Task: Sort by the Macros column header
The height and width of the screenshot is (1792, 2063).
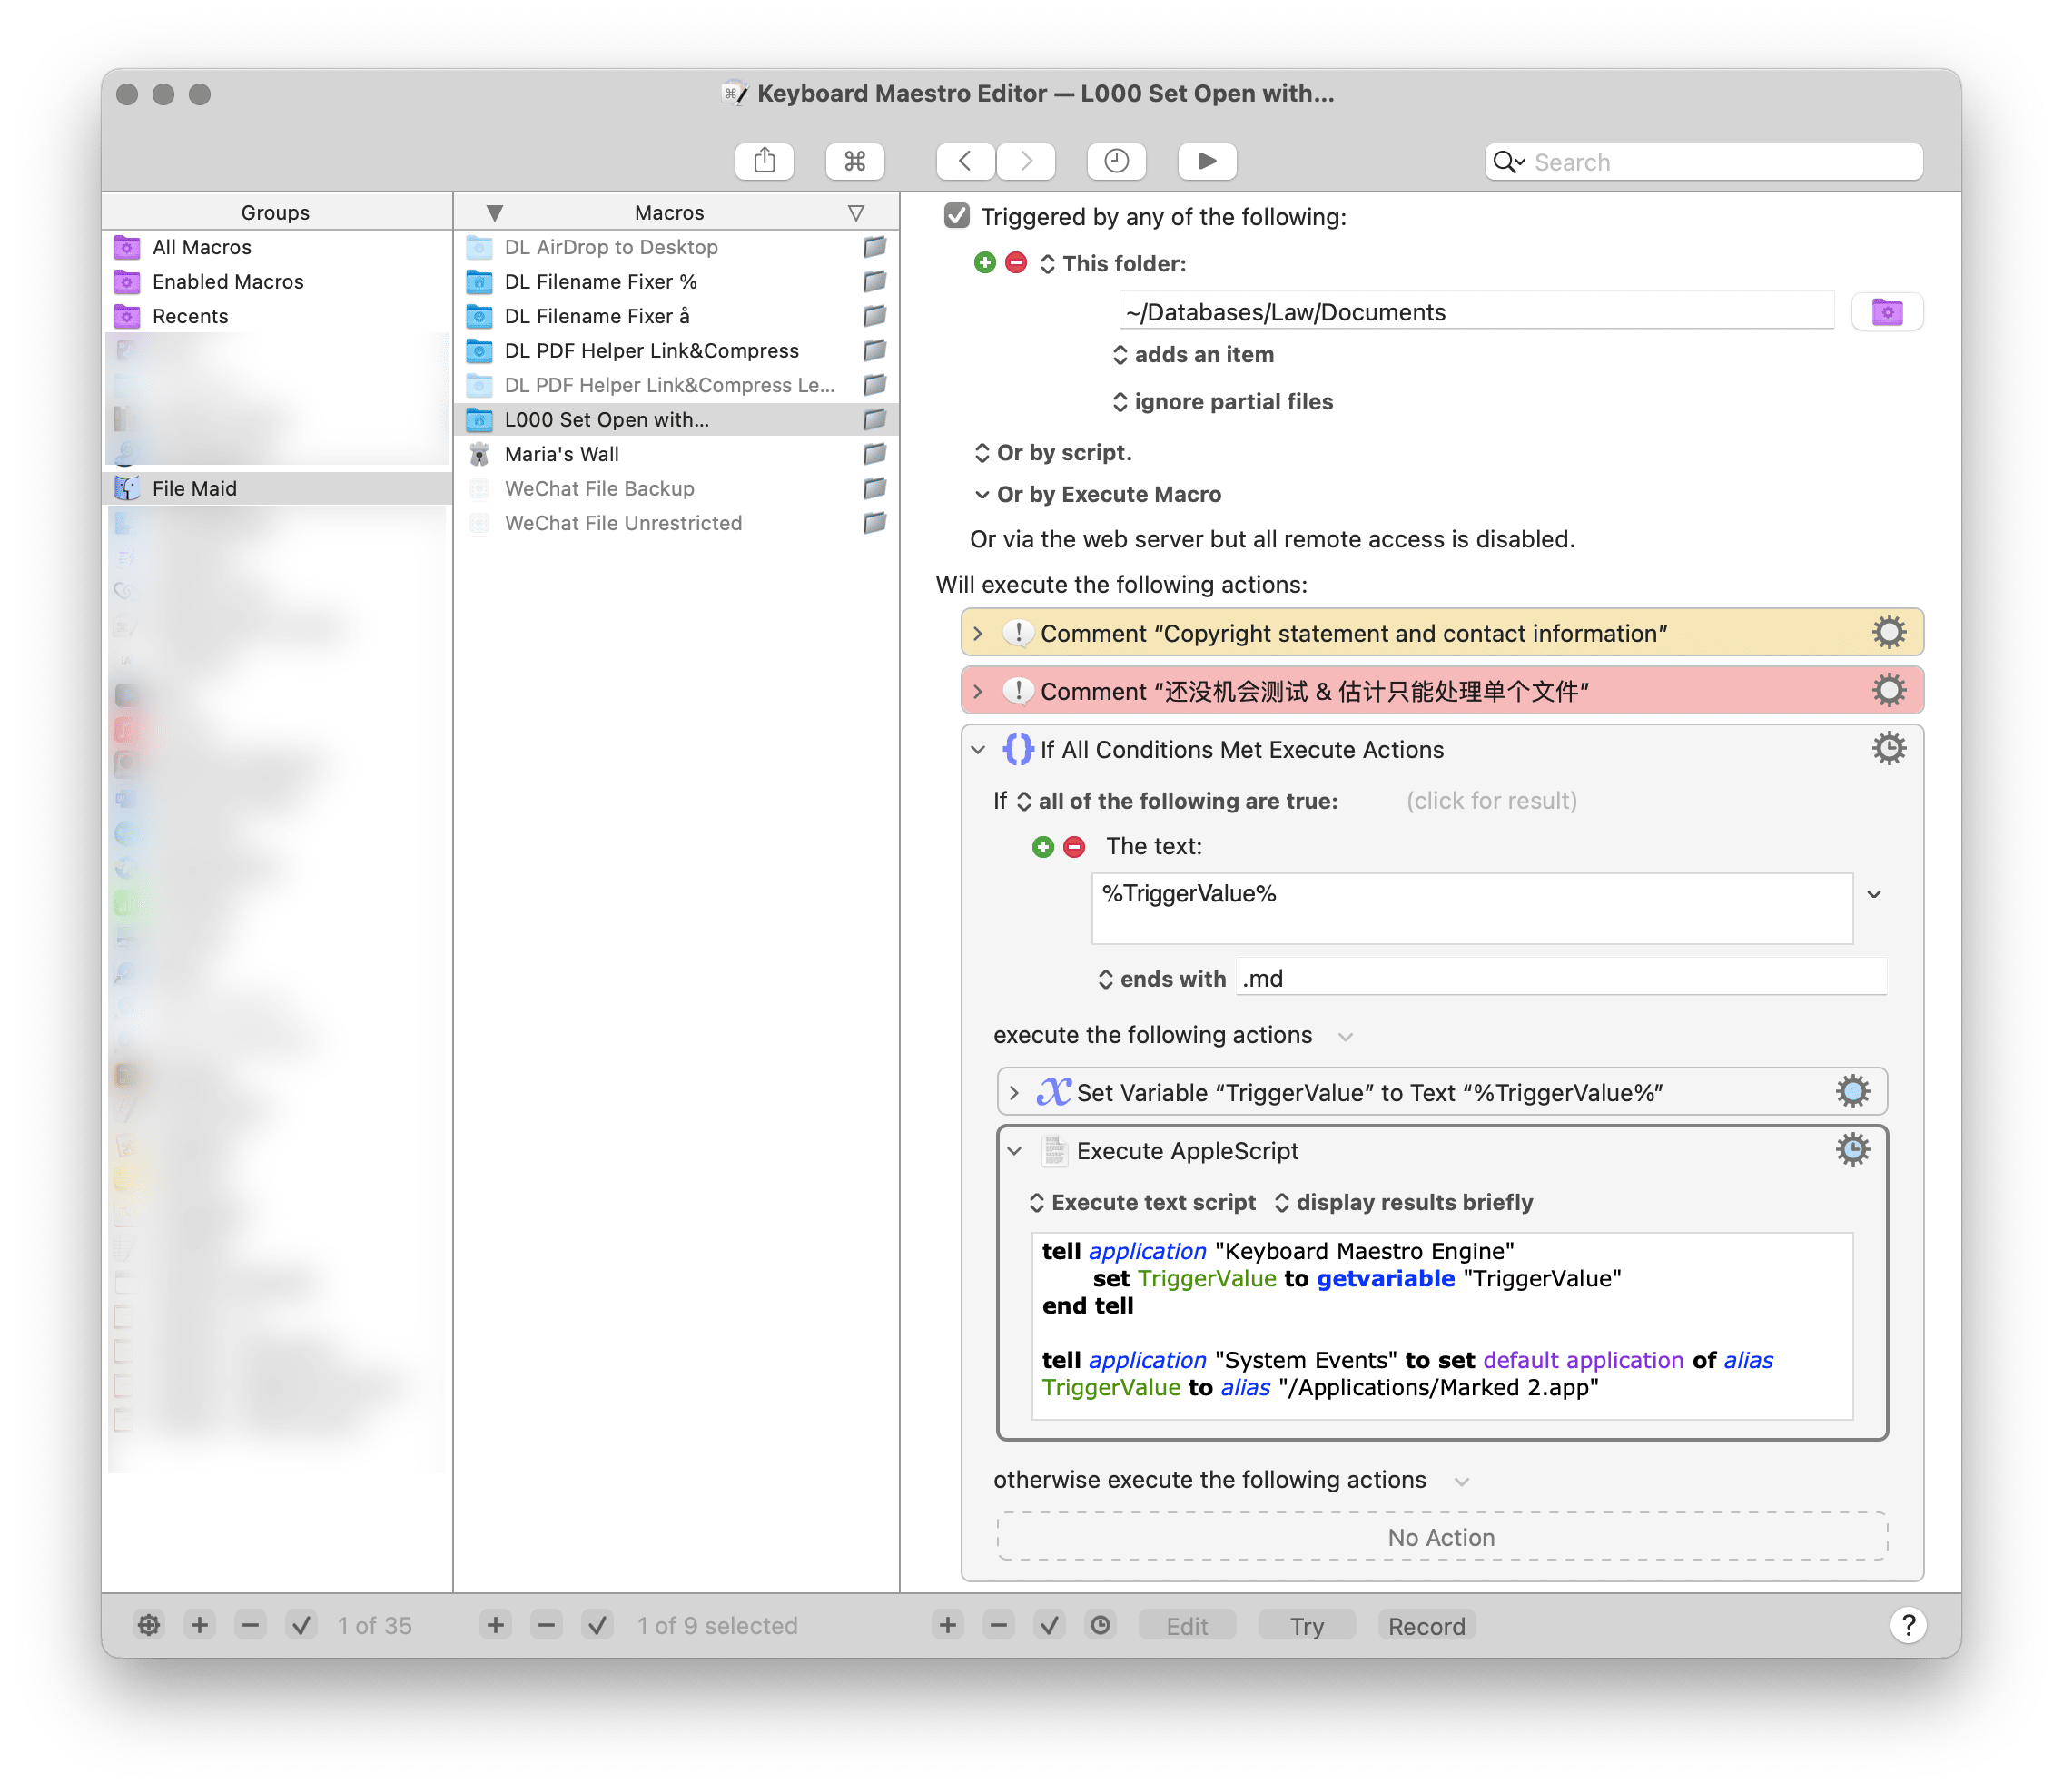Action: coord(669,212)
